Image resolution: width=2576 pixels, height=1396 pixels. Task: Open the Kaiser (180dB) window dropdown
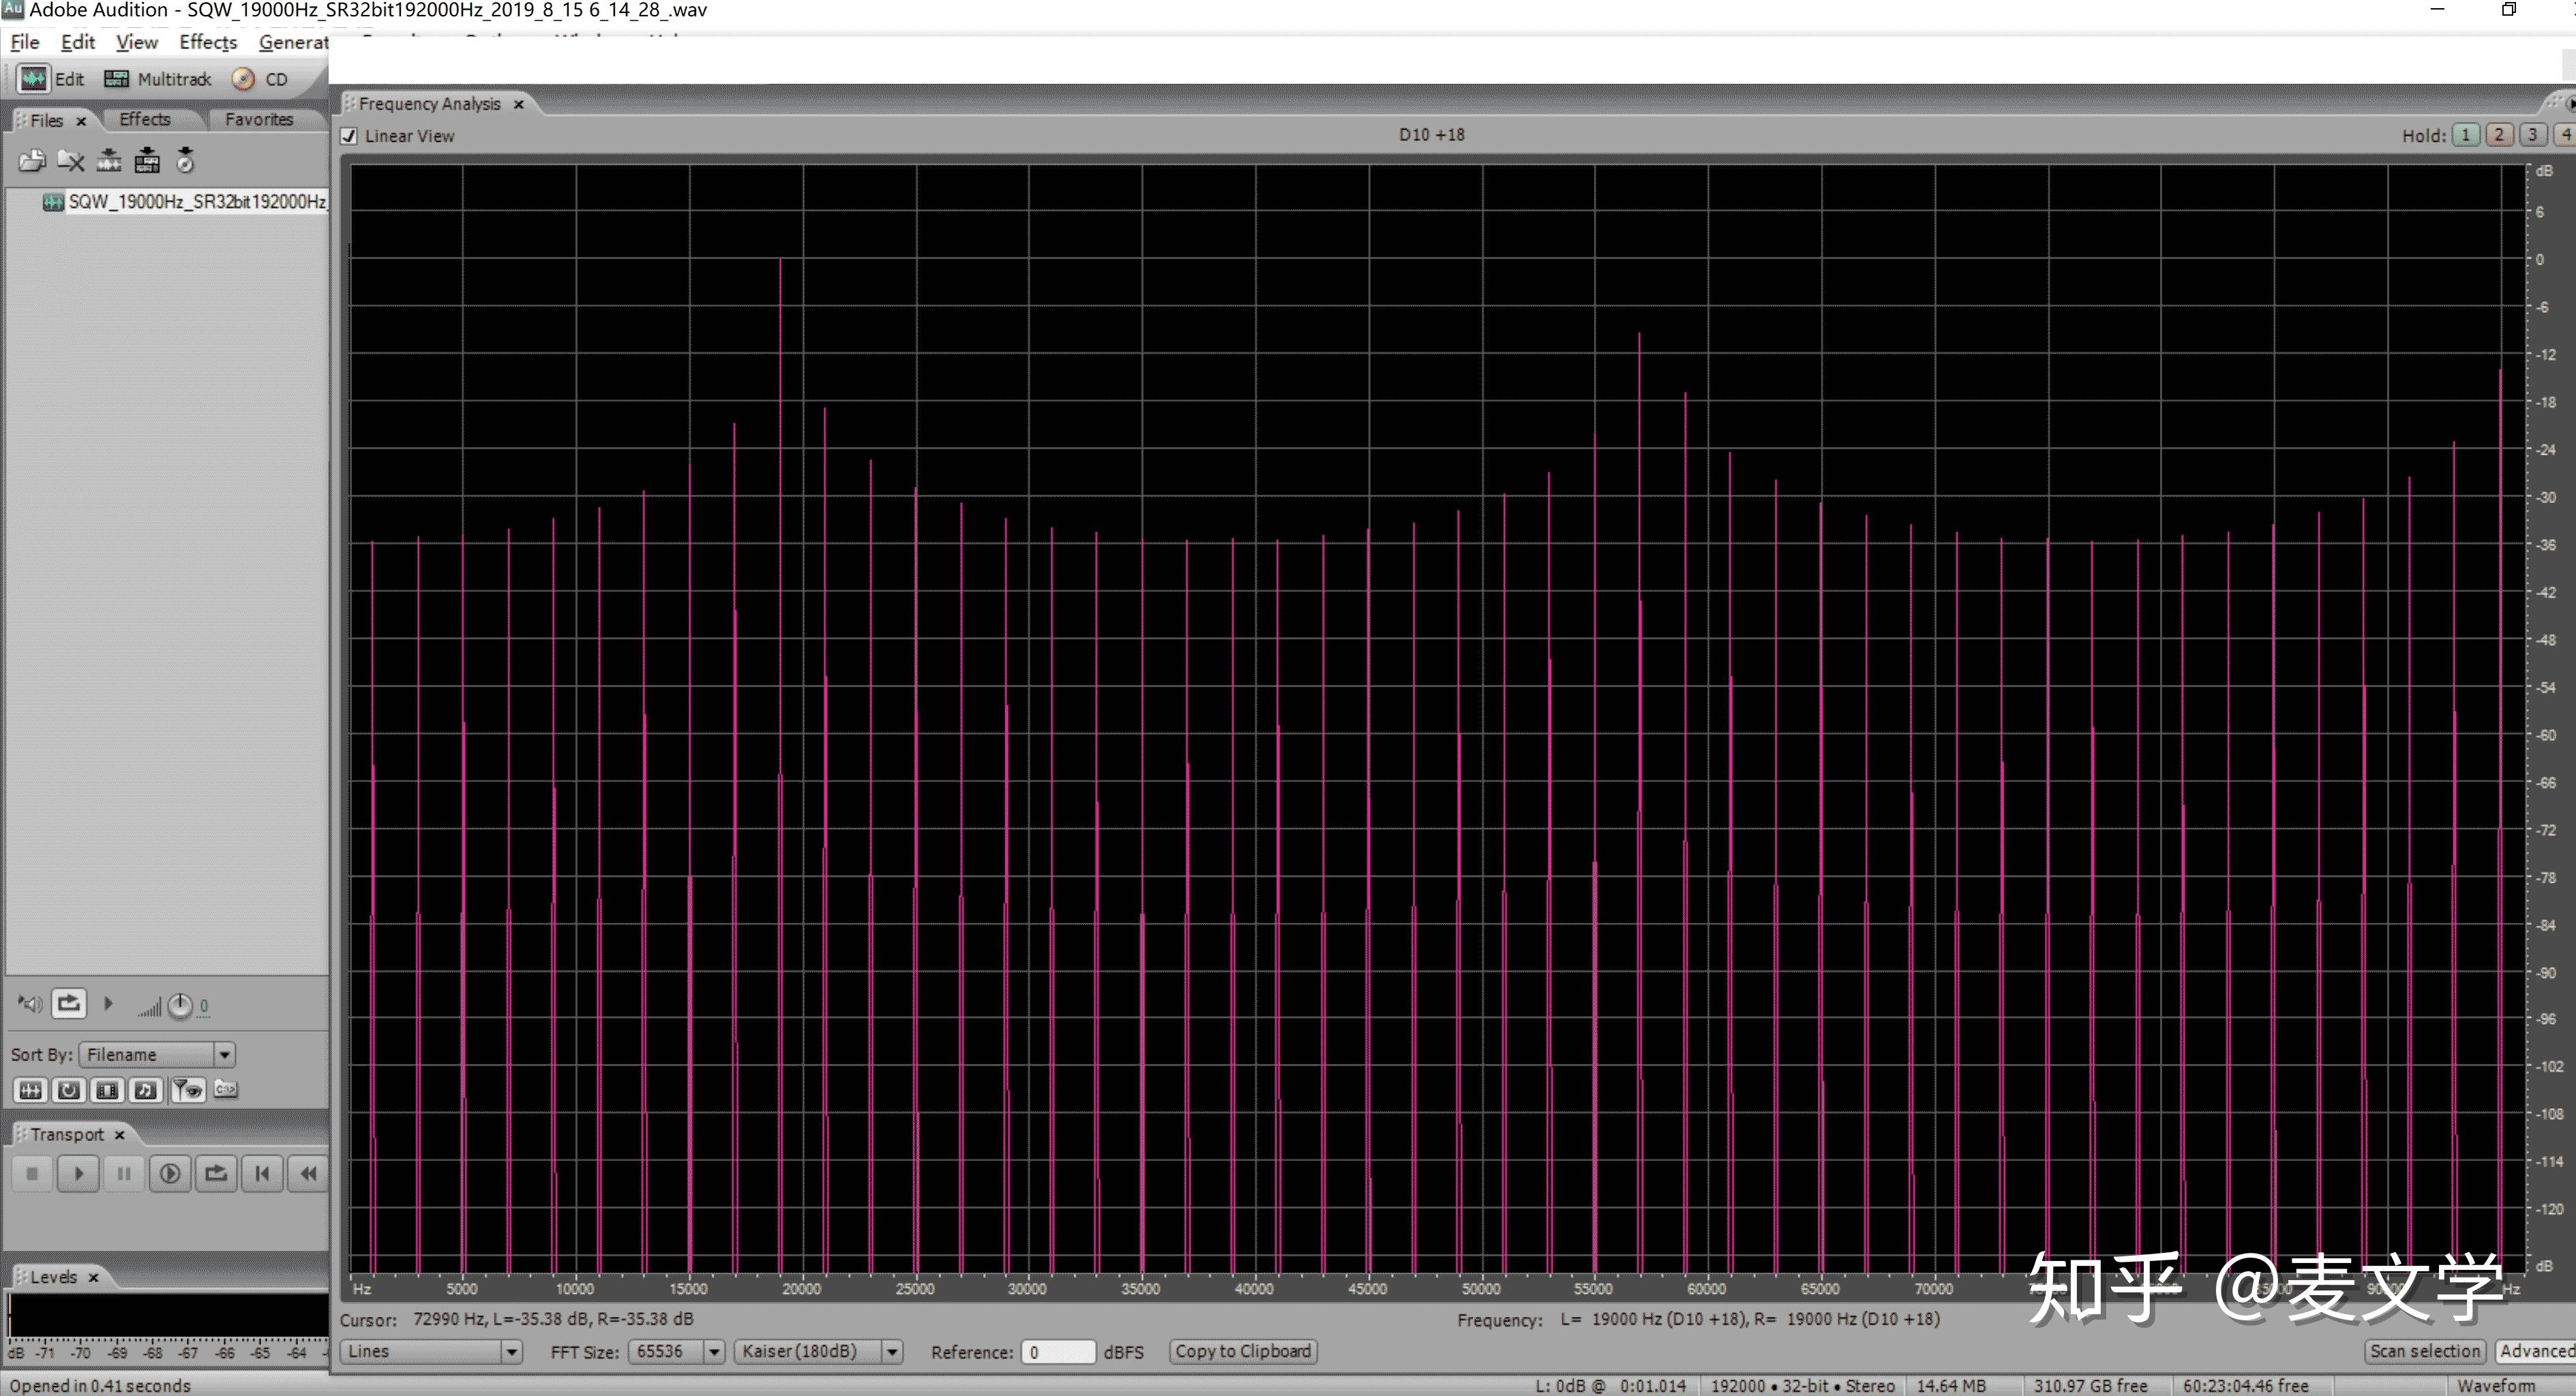coord(892,1352)
